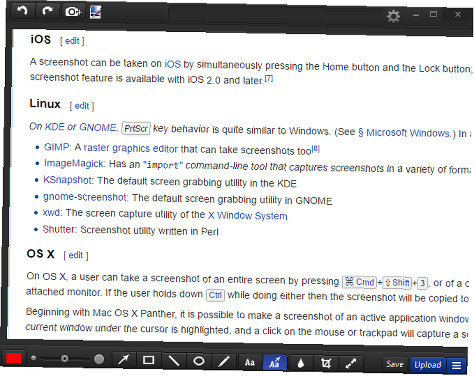Click footnote reference [8]
Screen dimensions: 474x376
point(316,149)
